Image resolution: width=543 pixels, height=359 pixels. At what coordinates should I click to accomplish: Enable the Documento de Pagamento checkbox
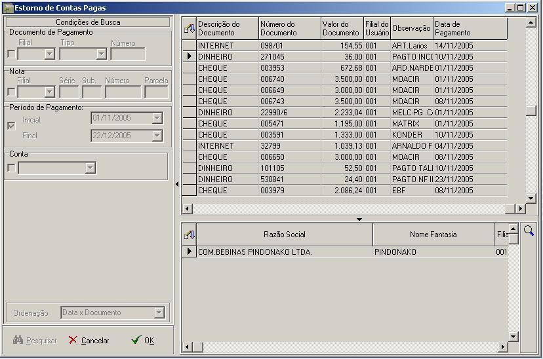click(x=11, y=54)
